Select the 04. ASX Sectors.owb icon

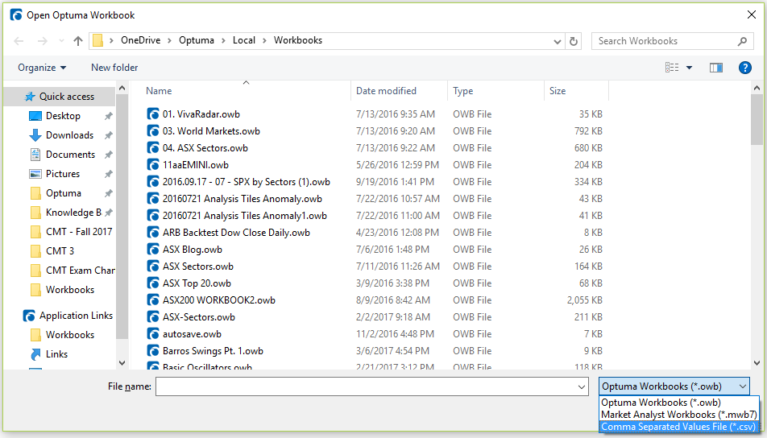153,147
